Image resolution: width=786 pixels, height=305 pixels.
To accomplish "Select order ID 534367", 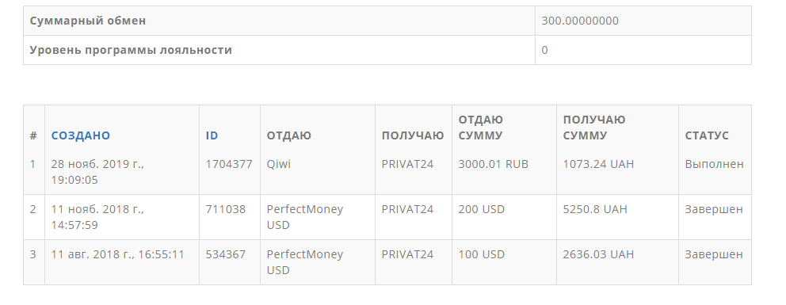I will (226, 254).
